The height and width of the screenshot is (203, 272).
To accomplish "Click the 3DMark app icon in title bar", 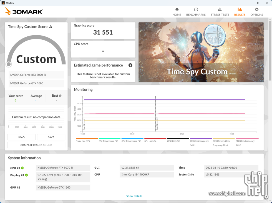I will [x=3, y=3].
